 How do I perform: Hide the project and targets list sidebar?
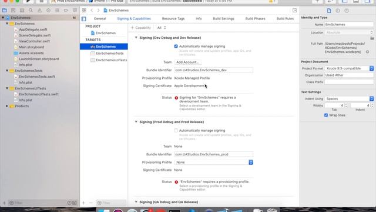coord(83,19)
